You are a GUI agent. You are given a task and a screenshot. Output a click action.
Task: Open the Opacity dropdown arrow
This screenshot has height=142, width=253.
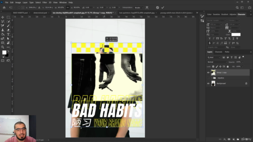242,62
